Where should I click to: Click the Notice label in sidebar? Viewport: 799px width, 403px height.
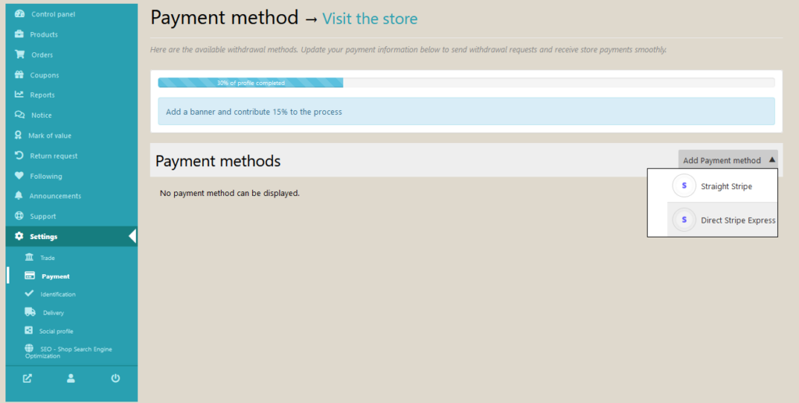tap(41, 116)
